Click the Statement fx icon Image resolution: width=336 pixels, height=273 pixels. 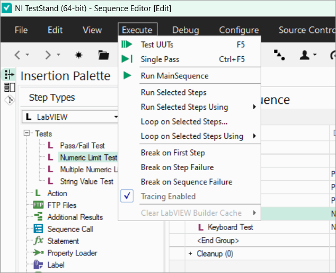coord(39,240)
